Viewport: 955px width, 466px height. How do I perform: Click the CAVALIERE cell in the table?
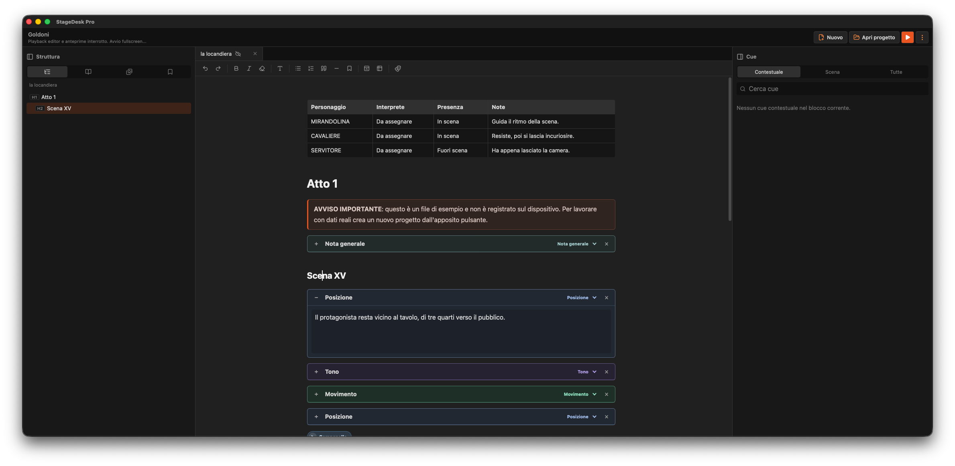(340, 136)
